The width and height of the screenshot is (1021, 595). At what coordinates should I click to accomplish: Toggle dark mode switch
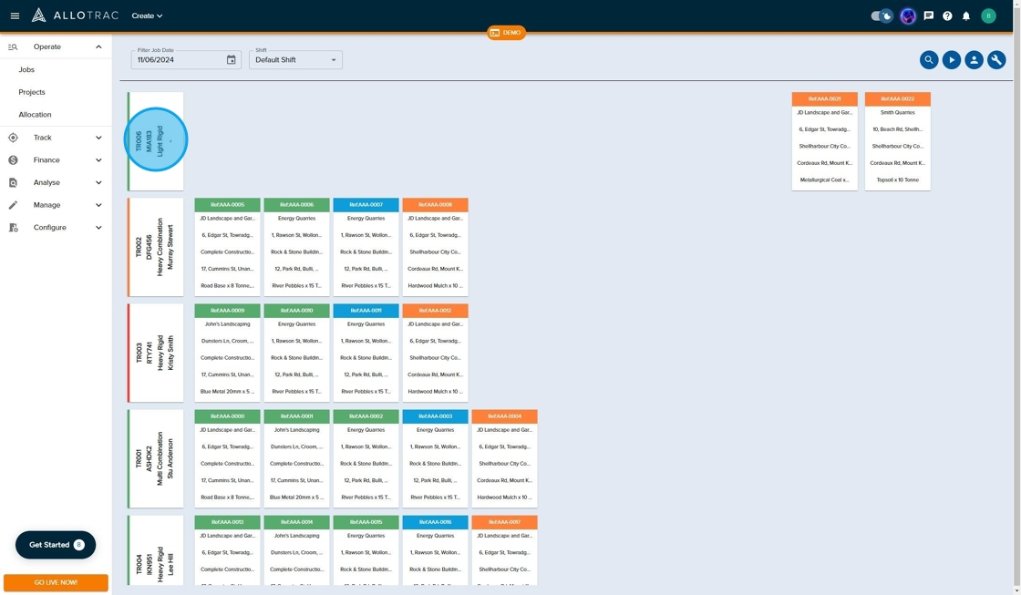[882, 15]
